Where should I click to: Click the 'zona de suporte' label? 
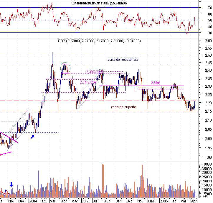123,107
